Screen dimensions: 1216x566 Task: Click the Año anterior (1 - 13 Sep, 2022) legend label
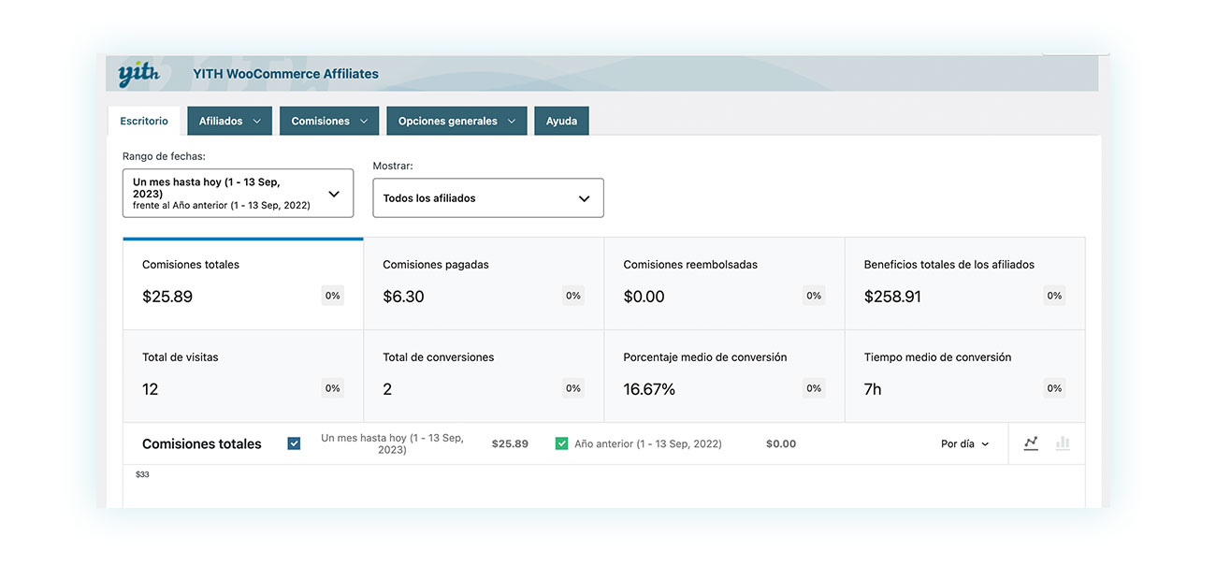(648, 444)
